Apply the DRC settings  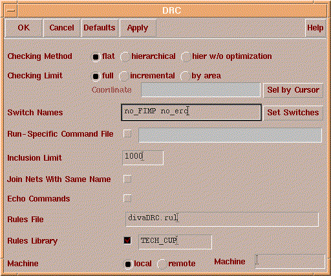(138, 28)
